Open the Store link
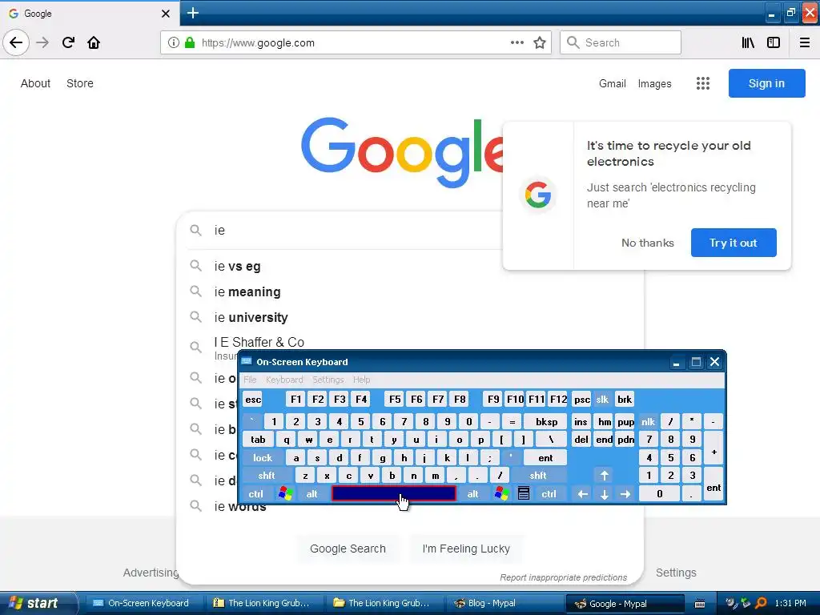 pos(80,83)
